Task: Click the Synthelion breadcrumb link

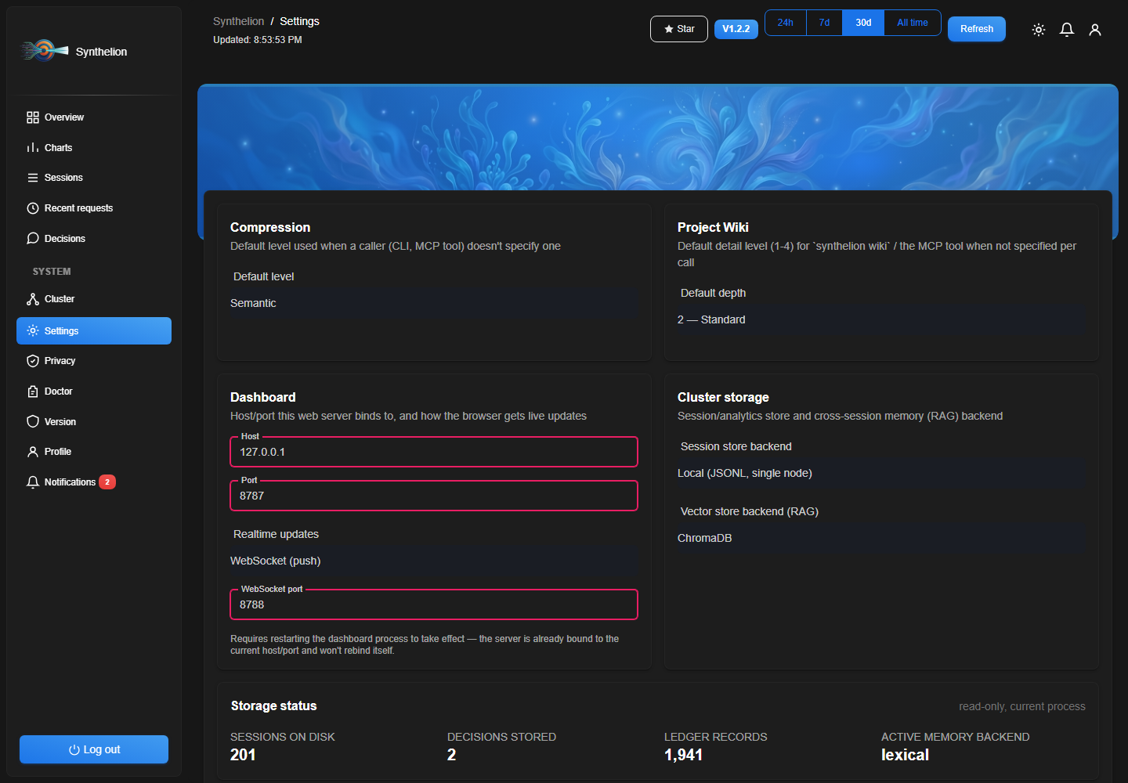Action: click(x=238, y=21)
